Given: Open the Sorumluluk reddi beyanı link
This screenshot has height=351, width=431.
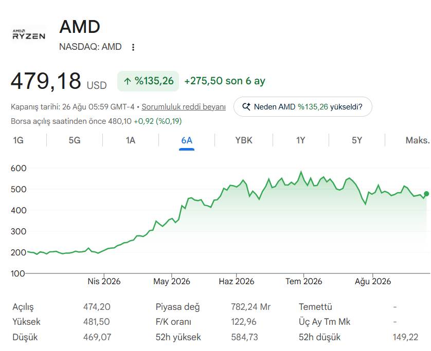Looking at the screenshot, I should [x=184, y=106].
